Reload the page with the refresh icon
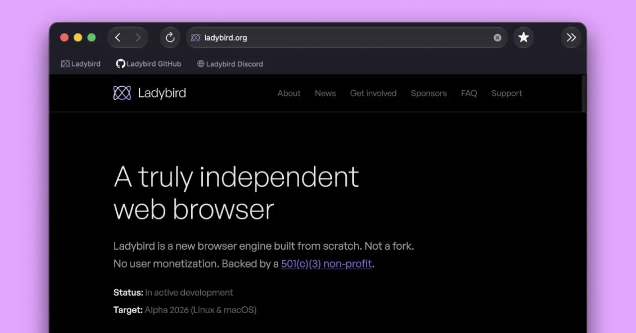The width and height of the screenshot is (636, 333). pos(170,38)
